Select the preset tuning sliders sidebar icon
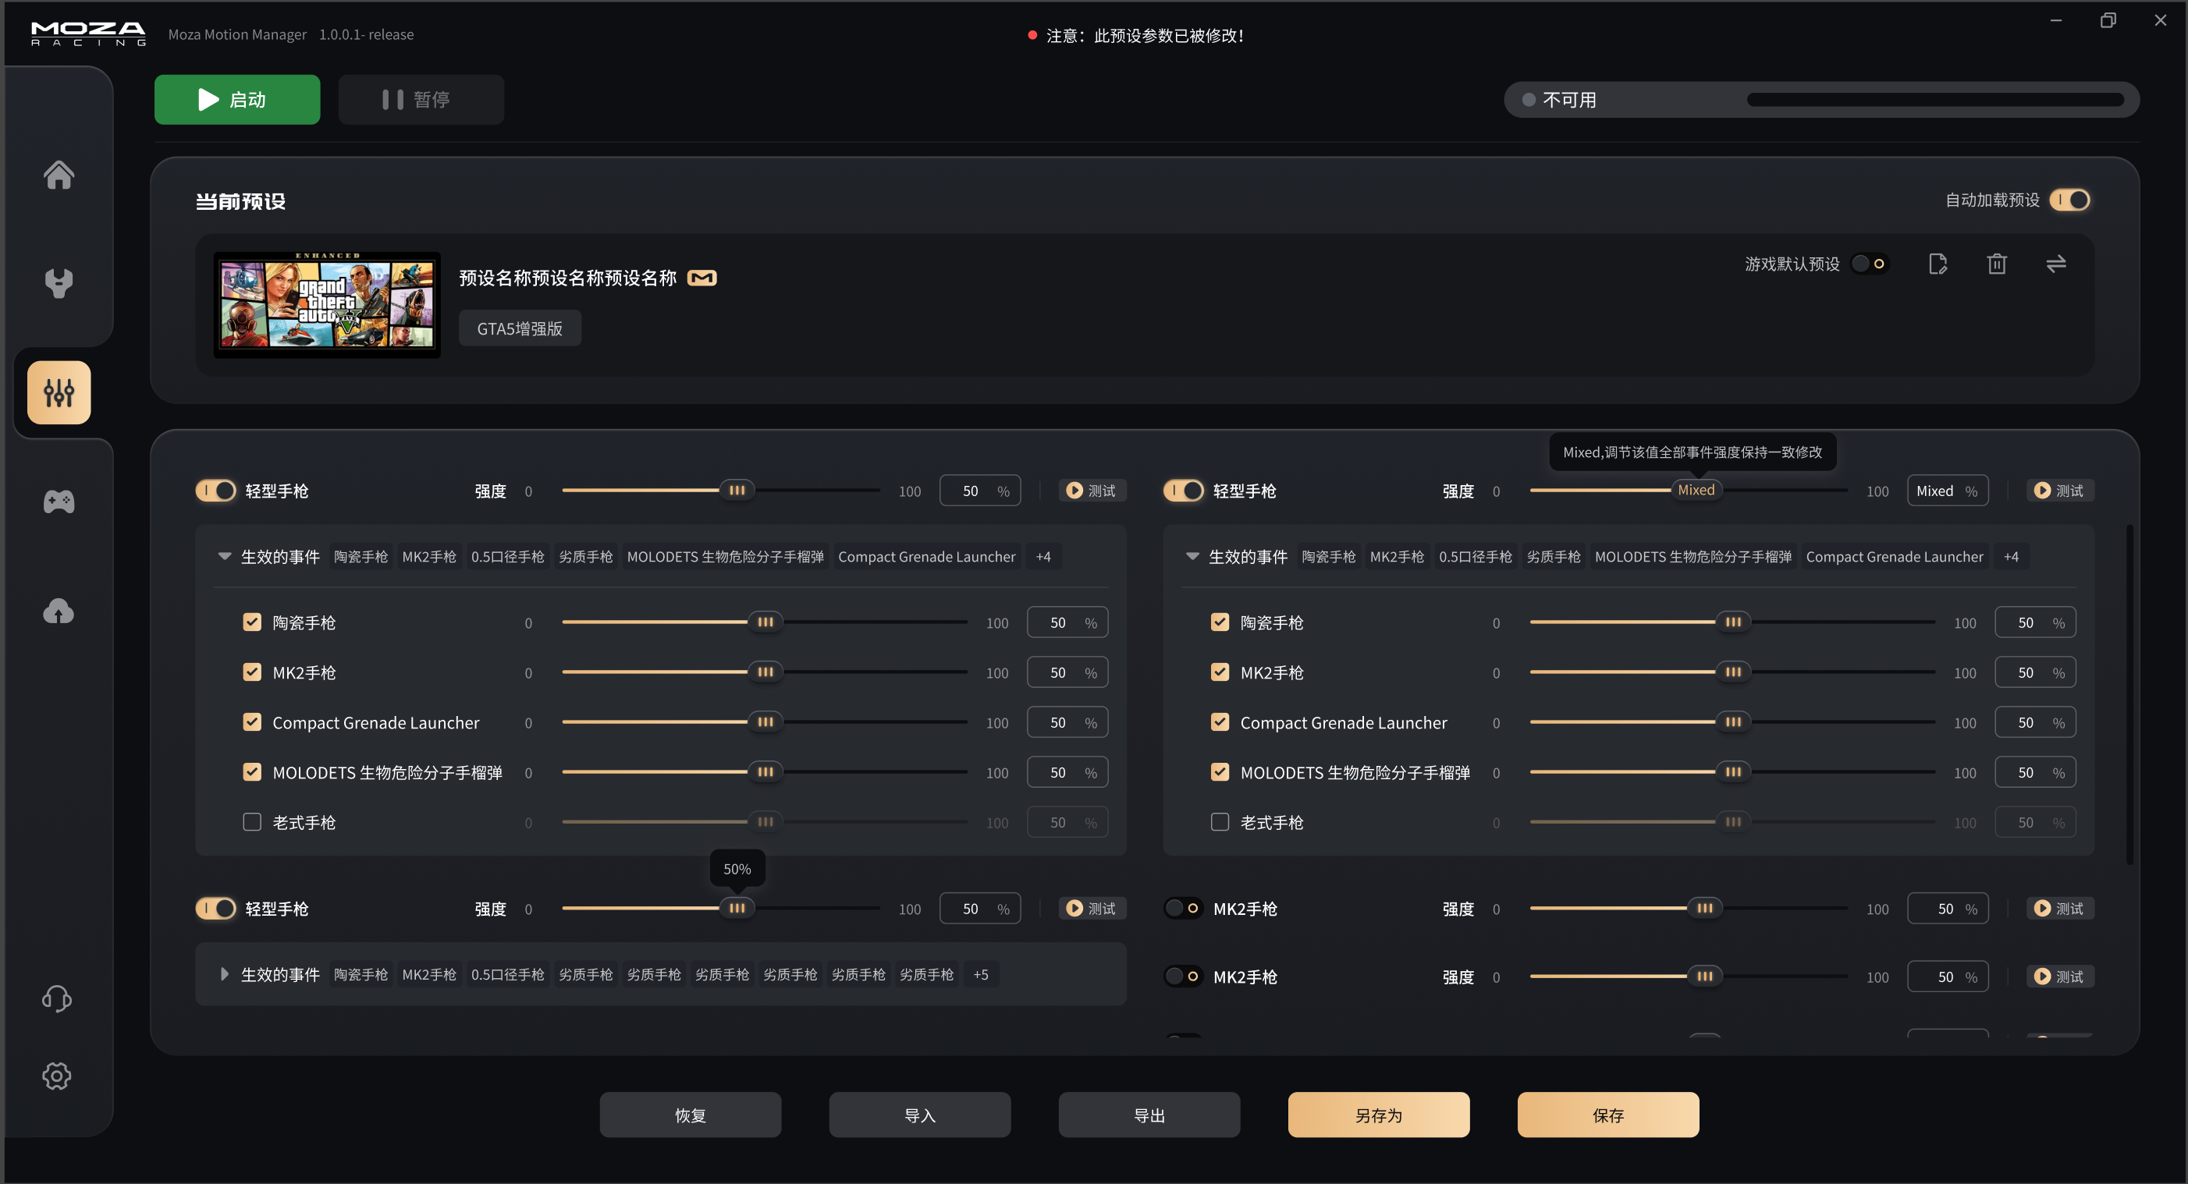Image resolution: width=2188 pixels, height=1184 pixels. pos(59,392)
